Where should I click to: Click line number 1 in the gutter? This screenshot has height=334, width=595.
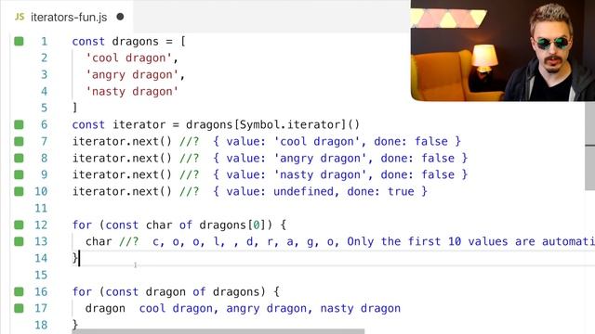pos(44,41)
